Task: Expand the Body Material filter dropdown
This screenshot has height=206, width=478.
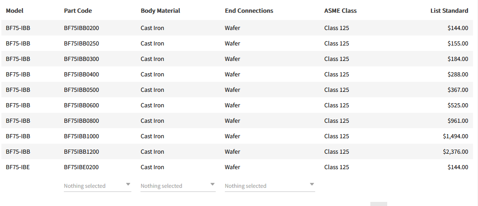Action: tap(178, 186)
